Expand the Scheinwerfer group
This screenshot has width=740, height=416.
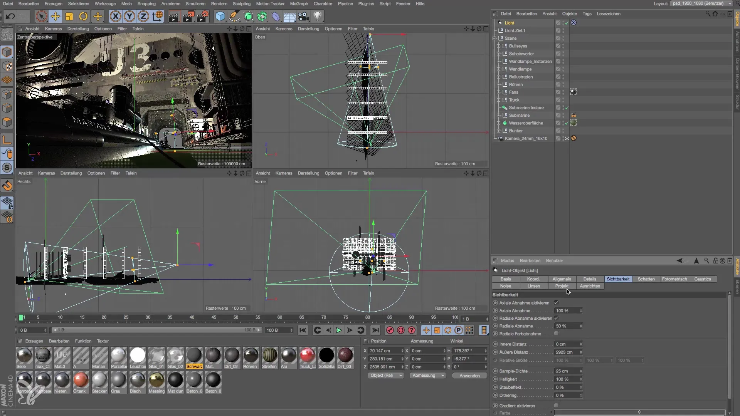click(499, 54)
